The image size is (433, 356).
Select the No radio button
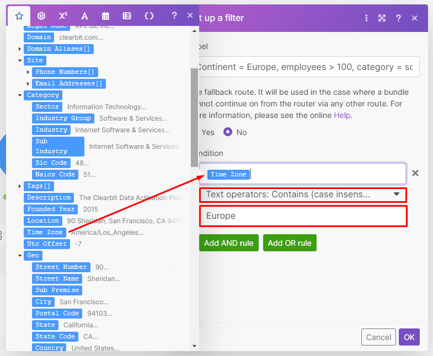pyautogui.click(x=227, y=132)
